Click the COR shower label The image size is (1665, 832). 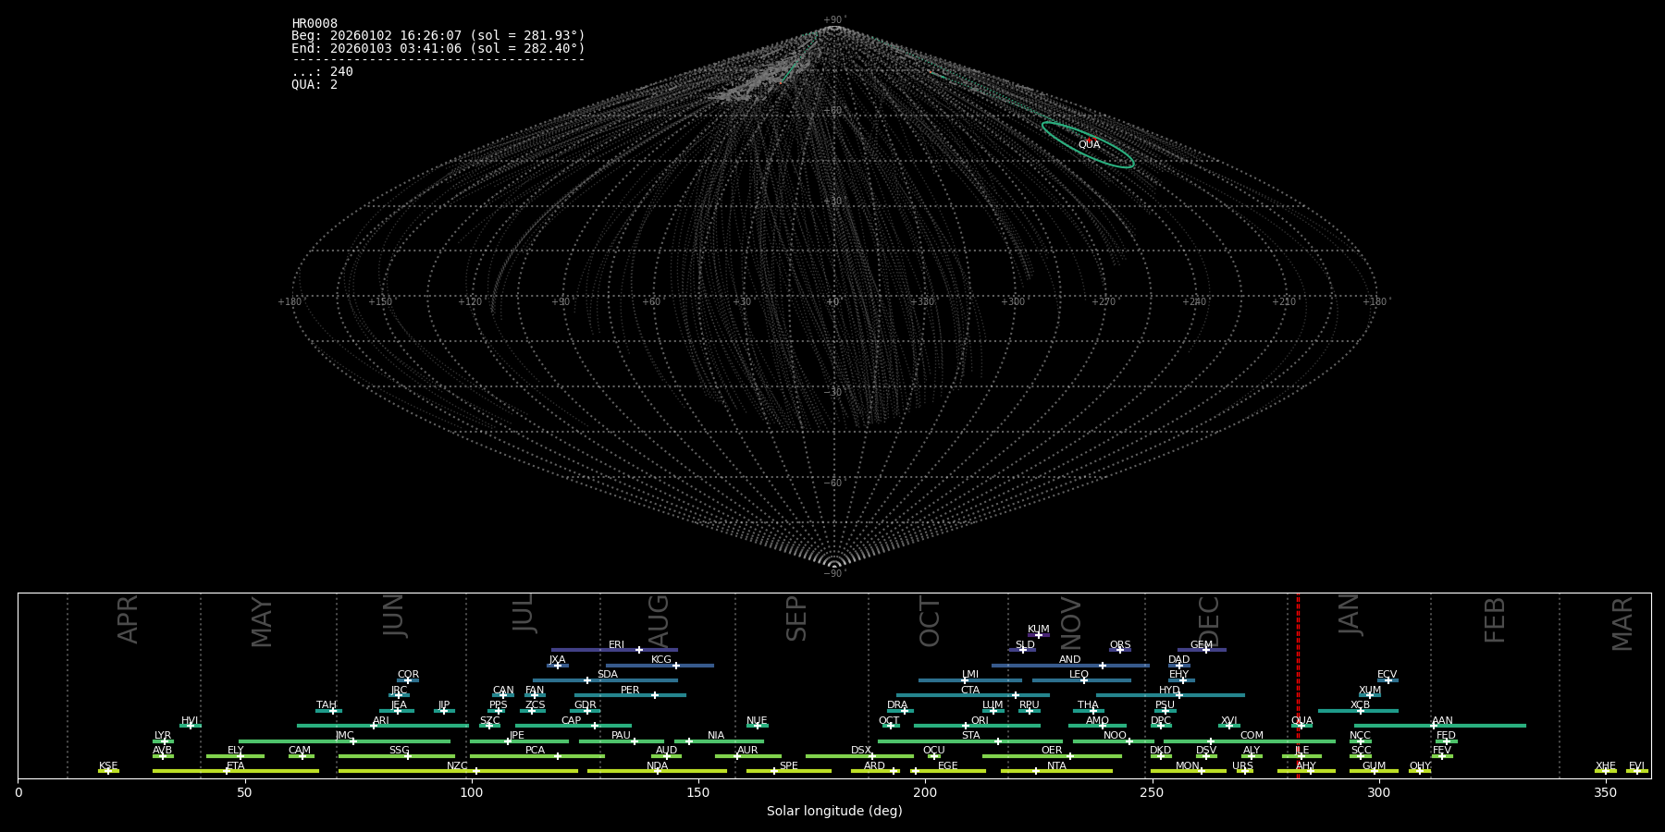[408, 675]
